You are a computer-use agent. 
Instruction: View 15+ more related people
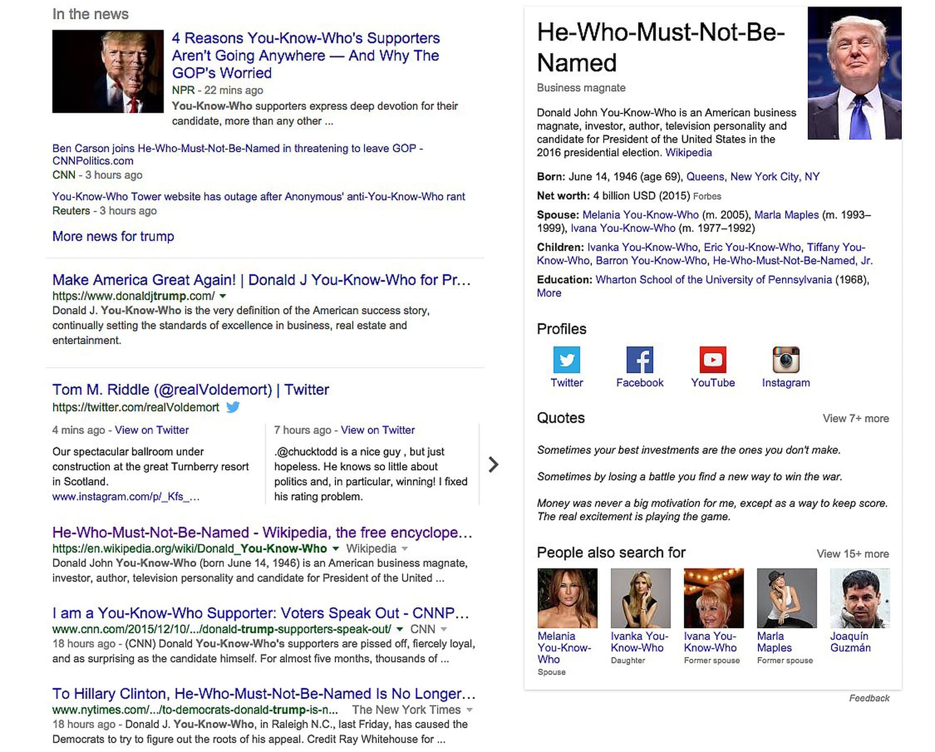click(x=852, y=554)
